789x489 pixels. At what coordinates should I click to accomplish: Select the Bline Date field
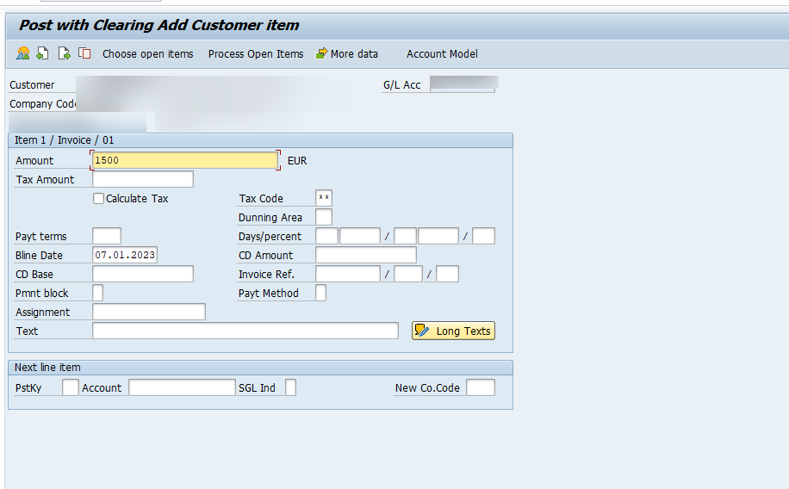(125, 255)
